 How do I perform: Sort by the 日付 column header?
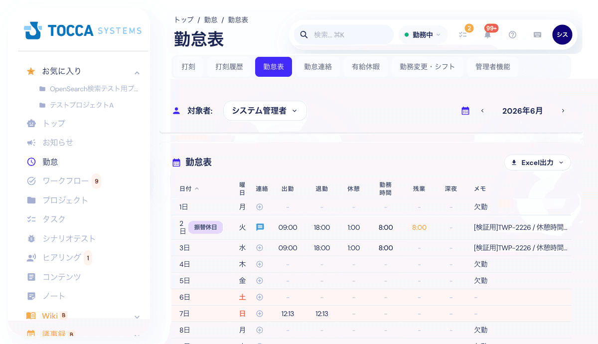click(189, 188)
